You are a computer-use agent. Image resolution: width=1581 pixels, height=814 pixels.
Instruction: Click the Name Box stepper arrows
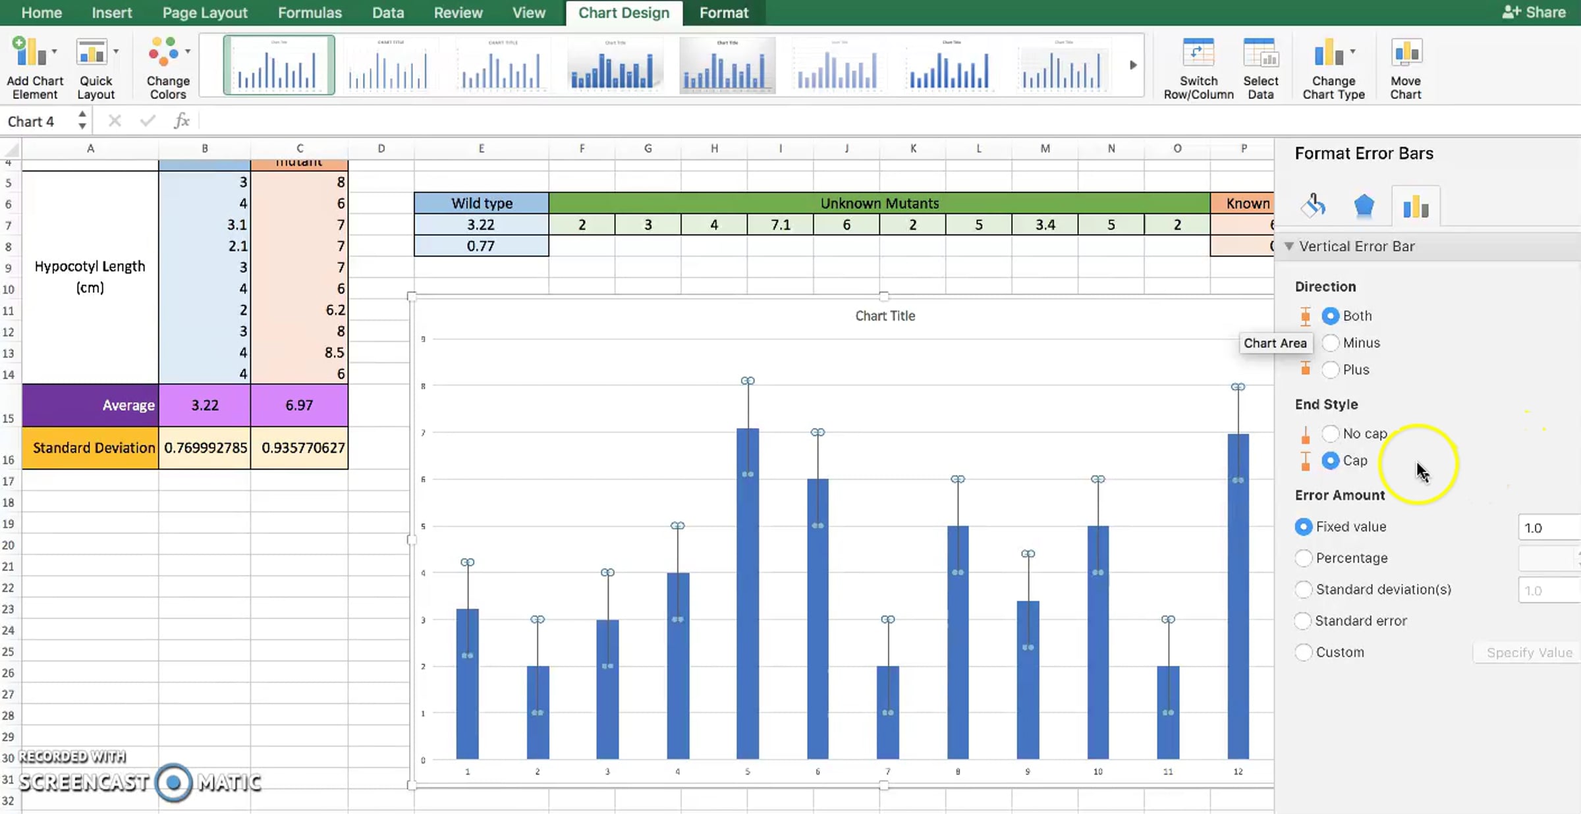[82, 121]
